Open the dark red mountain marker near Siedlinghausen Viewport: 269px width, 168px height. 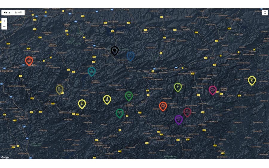tap(187, 112)
